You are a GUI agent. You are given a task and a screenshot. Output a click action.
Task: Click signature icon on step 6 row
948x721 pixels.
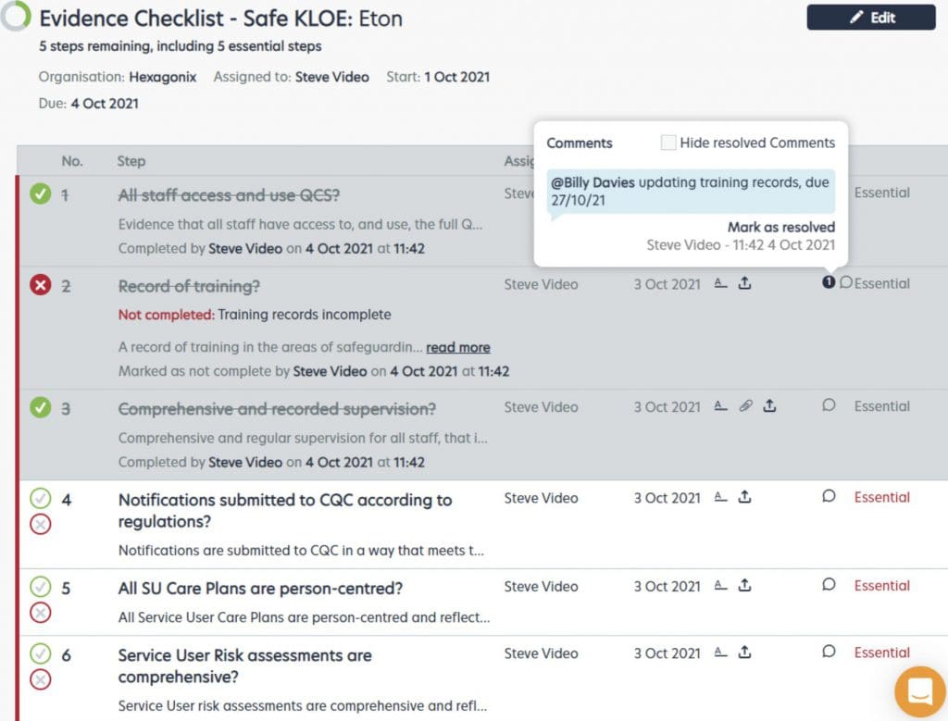pyautogui.click(x=720, y=653)
